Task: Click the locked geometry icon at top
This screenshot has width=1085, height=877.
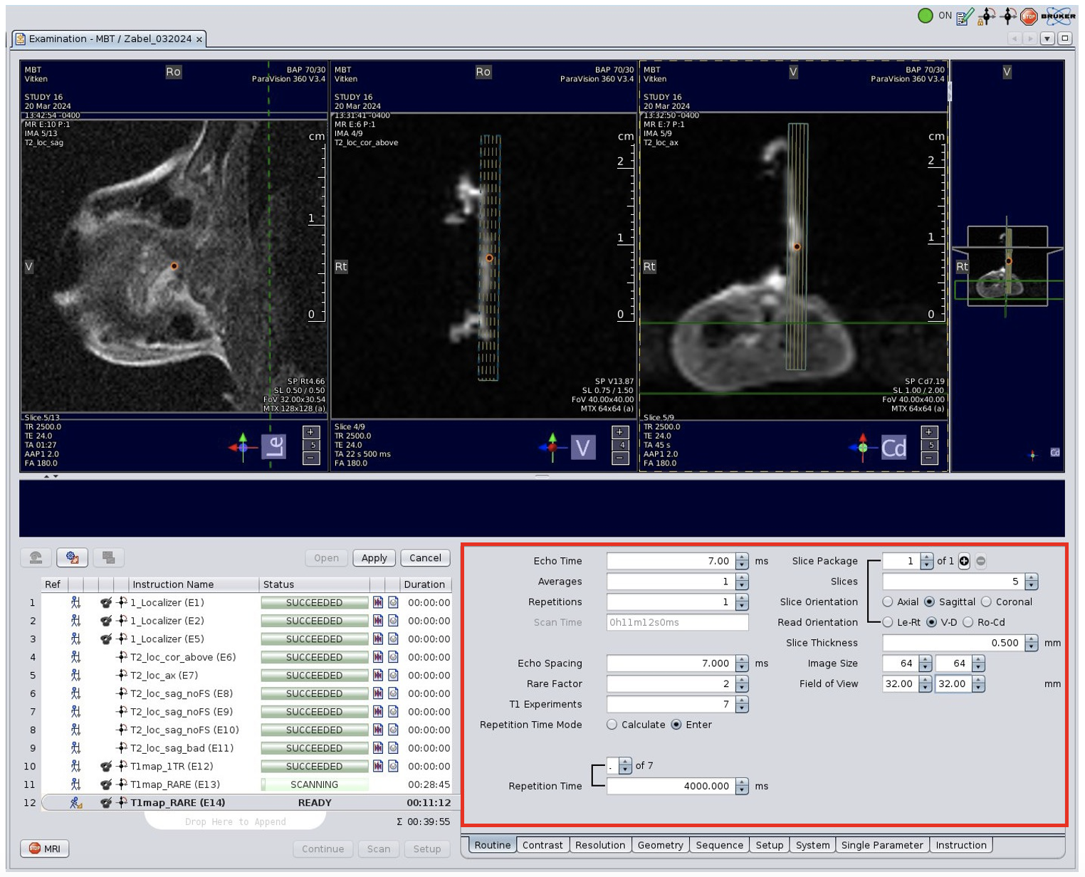Action: (x=986, y=16)
